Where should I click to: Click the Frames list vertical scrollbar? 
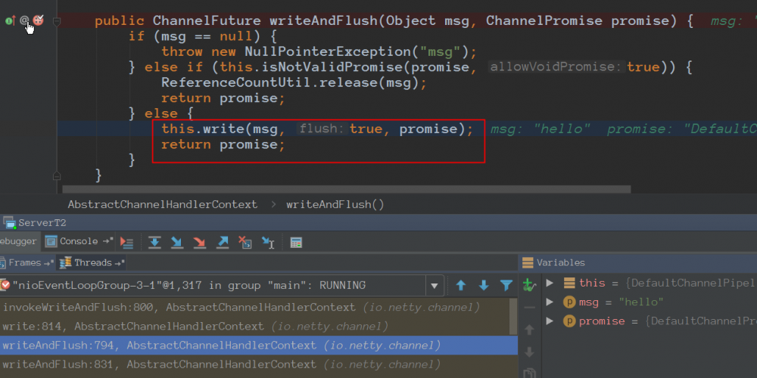click(514, 317)
